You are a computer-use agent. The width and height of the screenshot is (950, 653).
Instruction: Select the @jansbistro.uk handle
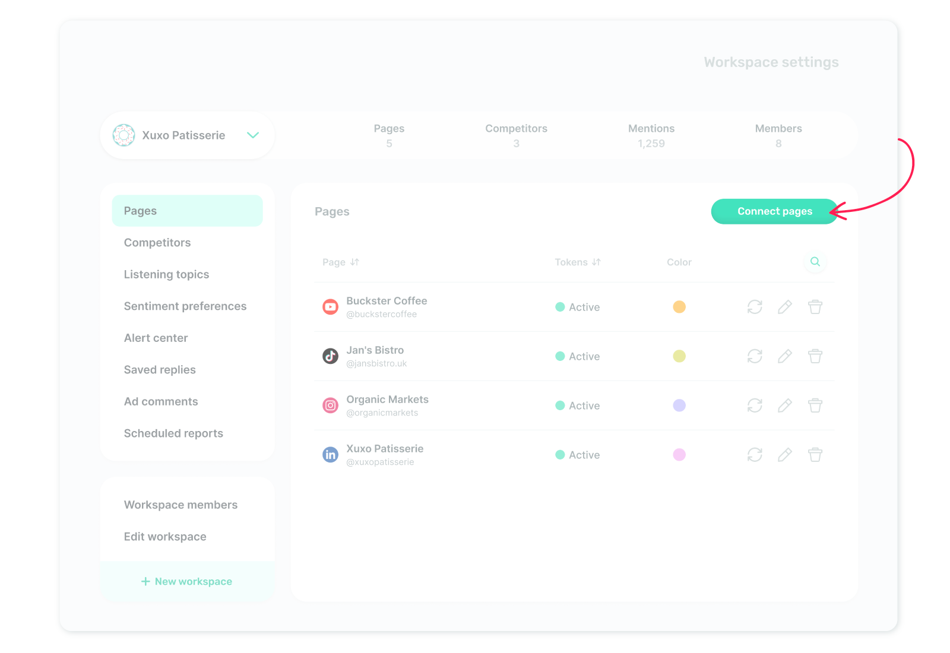point(376,364)
